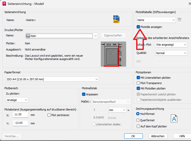191x141 pixels.
Task: Click the Plotter value Kein
Action: pyautogui.click(x=27, y=43)
